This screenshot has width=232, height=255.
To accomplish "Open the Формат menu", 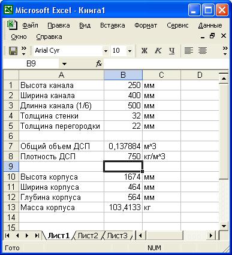I will (x=146, y=25).
